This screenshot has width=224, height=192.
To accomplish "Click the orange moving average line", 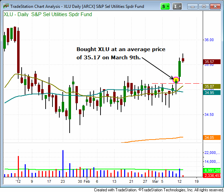I will pyautogui.click(x=152, y=140).
